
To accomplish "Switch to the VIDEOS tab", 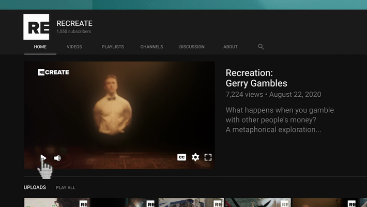I will [74, 47].
